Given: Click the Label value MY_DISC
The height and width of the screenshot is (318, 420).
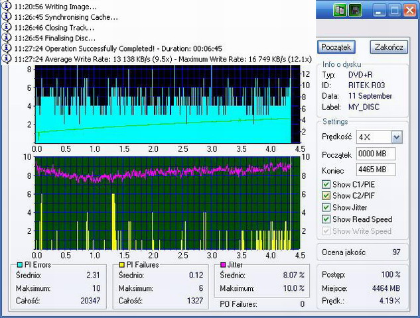Looking at the screenshot, I should tap(364, 107).
